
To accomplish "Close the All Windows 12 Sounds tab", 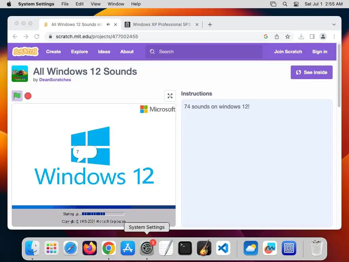I will [x=116, y=25].
